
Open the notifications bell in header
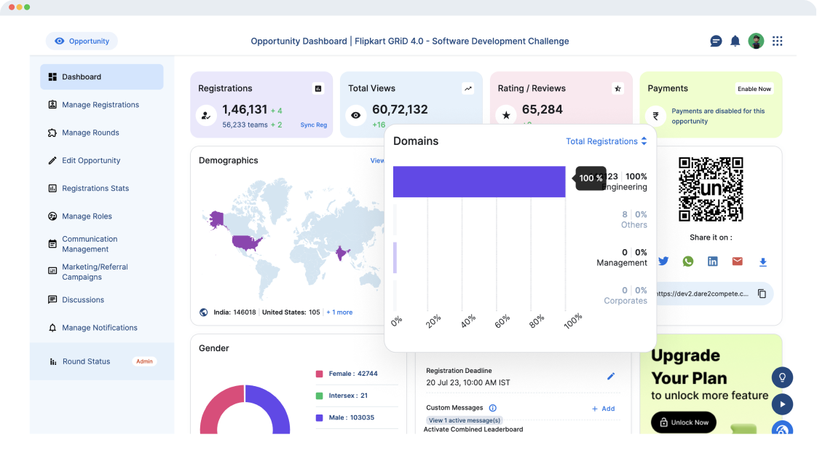(735, 42)
